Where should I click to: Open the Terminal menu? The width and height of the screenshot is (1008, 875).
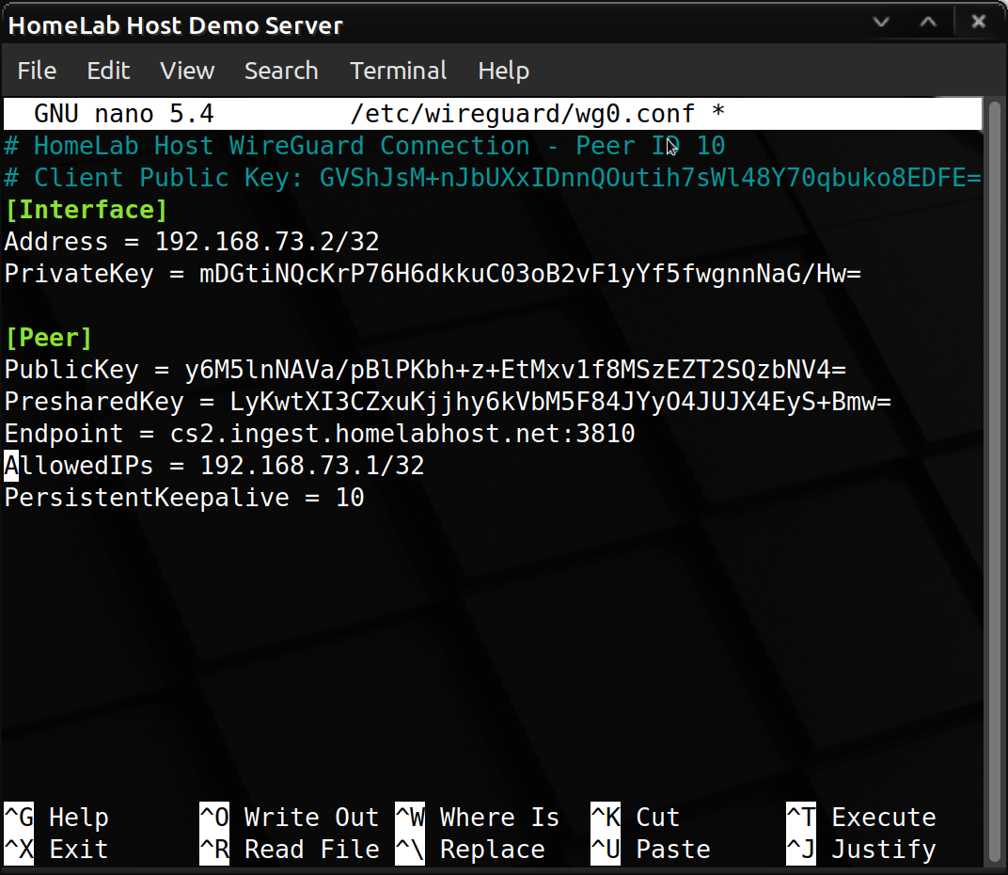click(399, 71)
